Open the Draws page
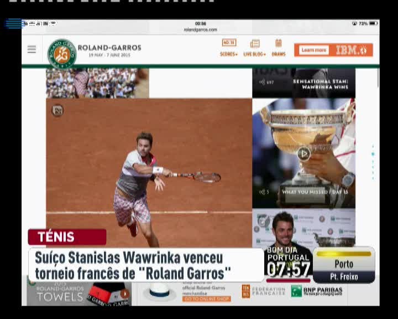Viewport: 398px width, 319px height. [279, 48]
